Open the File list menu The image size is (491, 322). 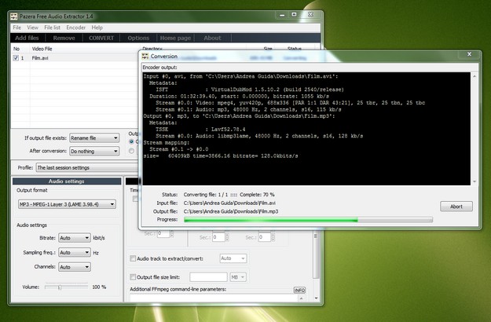(53, 27)
